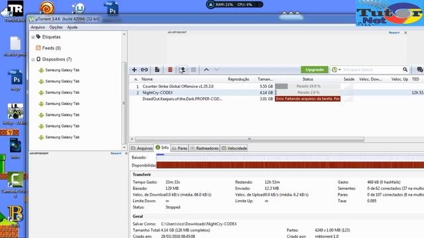Image resolution: width=424 pixels, height=238 pixels.
Task: Select last Samsung Galaxy Tab device
Action: pos(59,138)
